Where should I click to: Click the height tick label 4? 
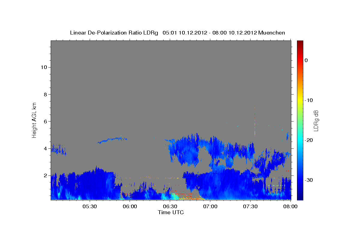pos(45,148)
